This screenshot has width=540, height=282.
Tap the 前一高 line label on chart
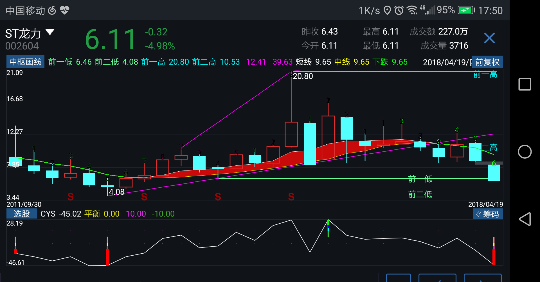click(x=485, y=75)
